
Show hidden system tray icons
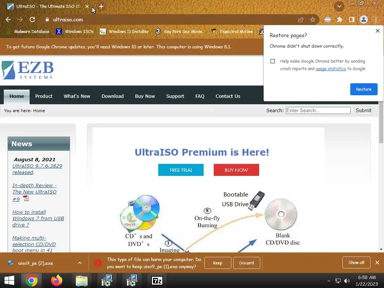pos(328,281)
